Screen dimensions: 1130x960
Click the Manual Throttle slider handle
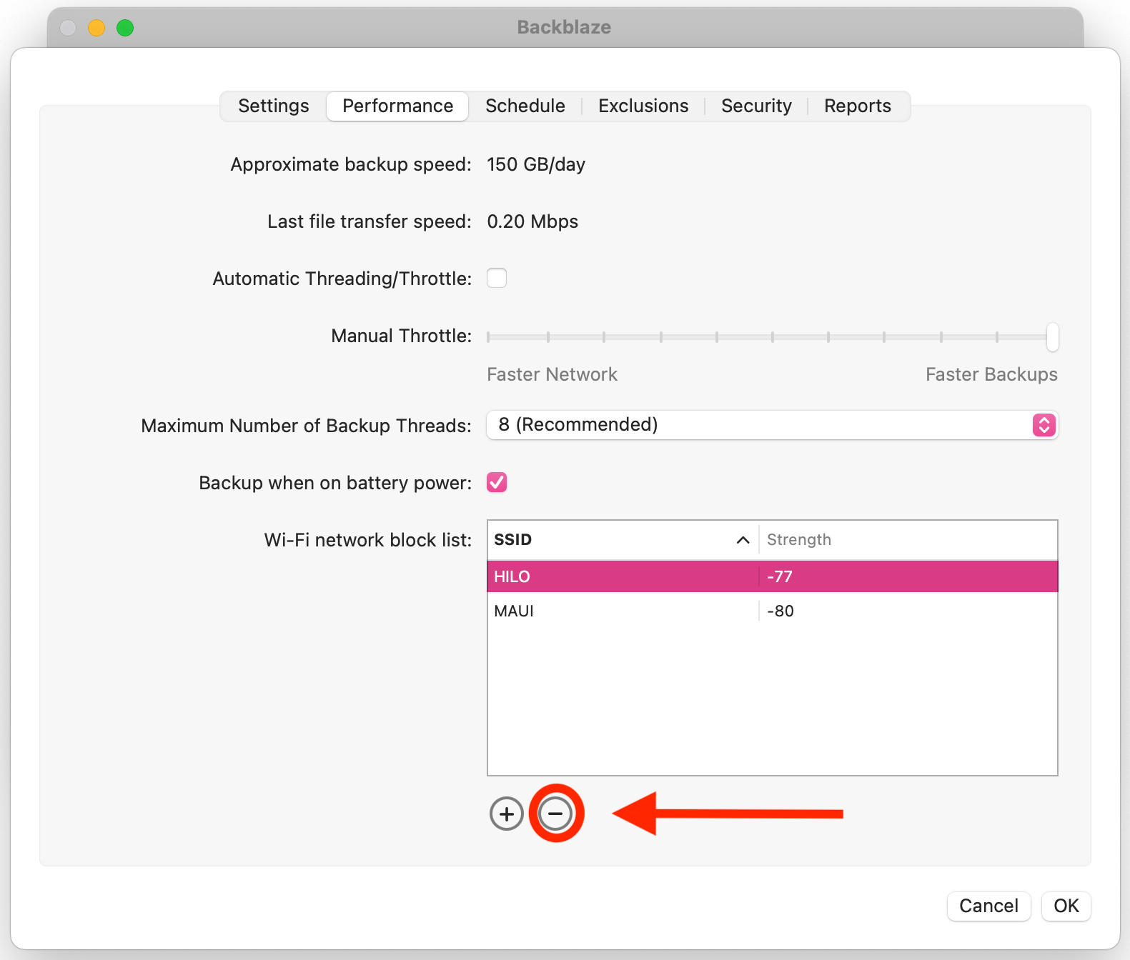point(1052,336)
